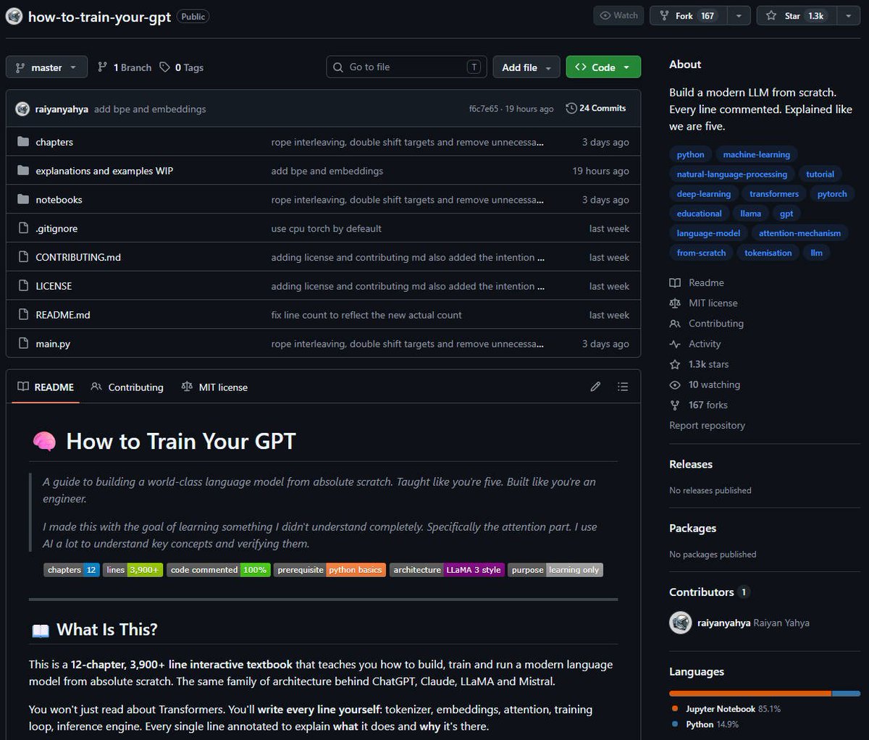Open the README.md file name

(x=63, y=315)
